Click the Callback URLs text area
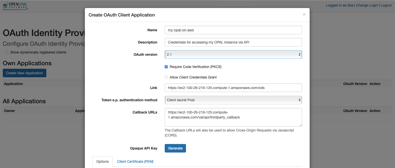The image size is (395, 168). coord(233,117)
